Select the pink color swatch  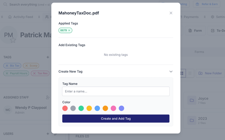(114, 109)
